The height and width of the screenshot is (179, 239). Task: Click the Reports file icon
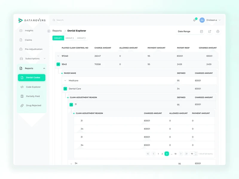(x=21, y=68)
